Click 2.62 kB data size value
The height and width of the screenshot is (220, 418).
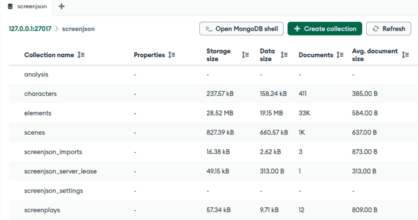click(271, 152)
